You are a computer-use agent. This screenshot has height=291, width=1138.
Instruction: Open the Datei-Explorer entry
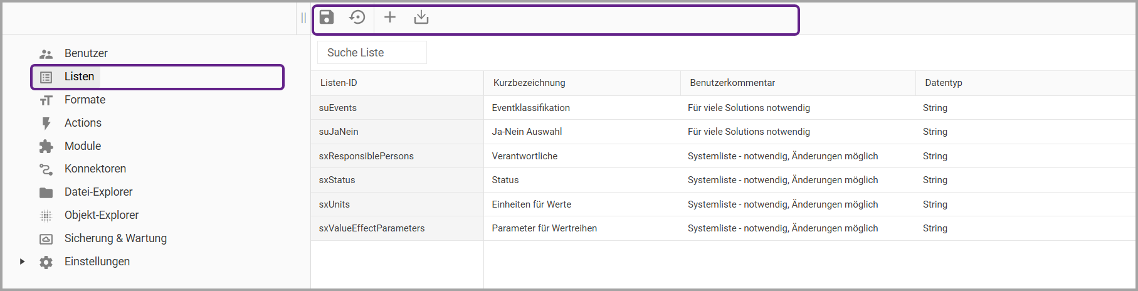coord(98,192)
